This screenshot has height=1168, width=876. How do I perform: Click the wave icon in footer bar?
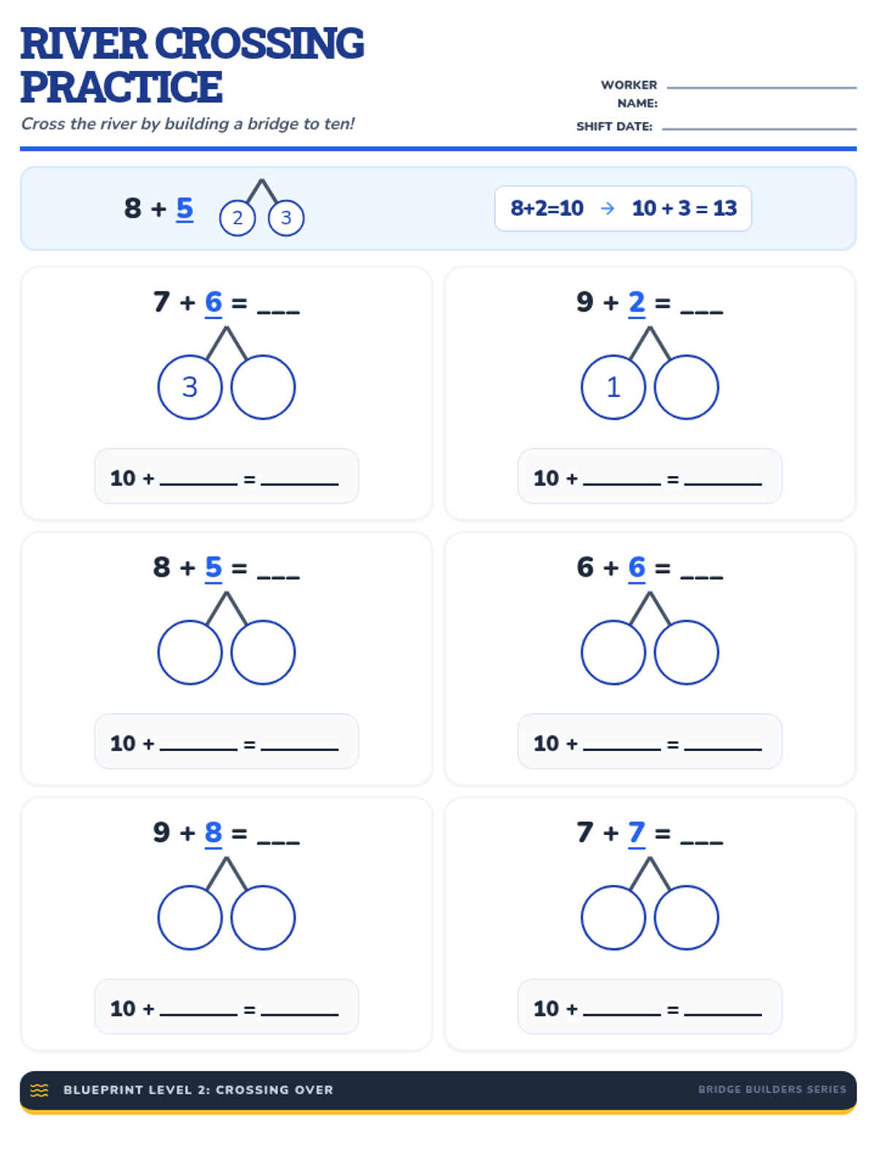pos(39,1090)
